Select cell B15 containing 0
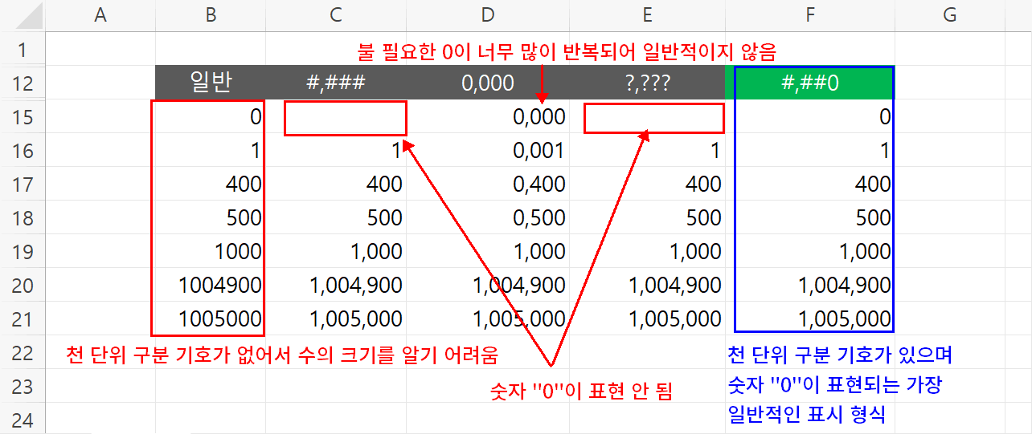 (211, 116)
